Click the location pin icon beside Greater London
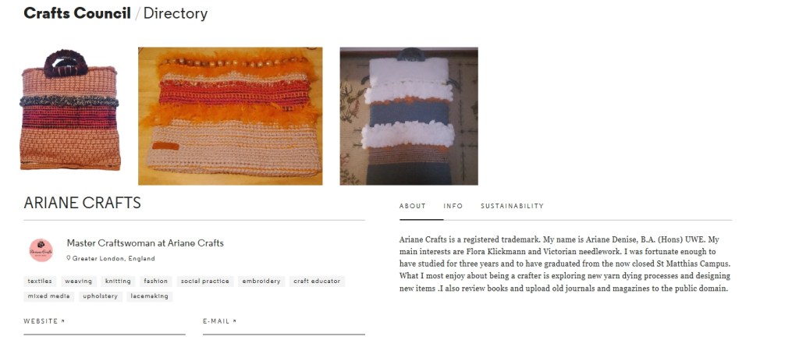This screenshot has width=799, height=340. click(x=69, y=258)
